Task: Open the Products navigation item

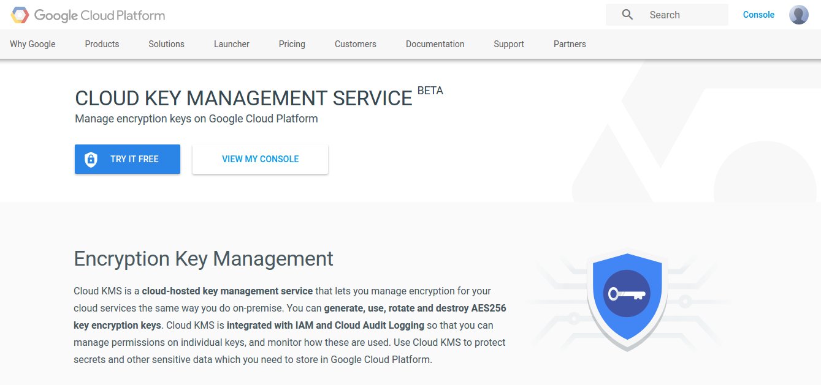Action: 102,44
